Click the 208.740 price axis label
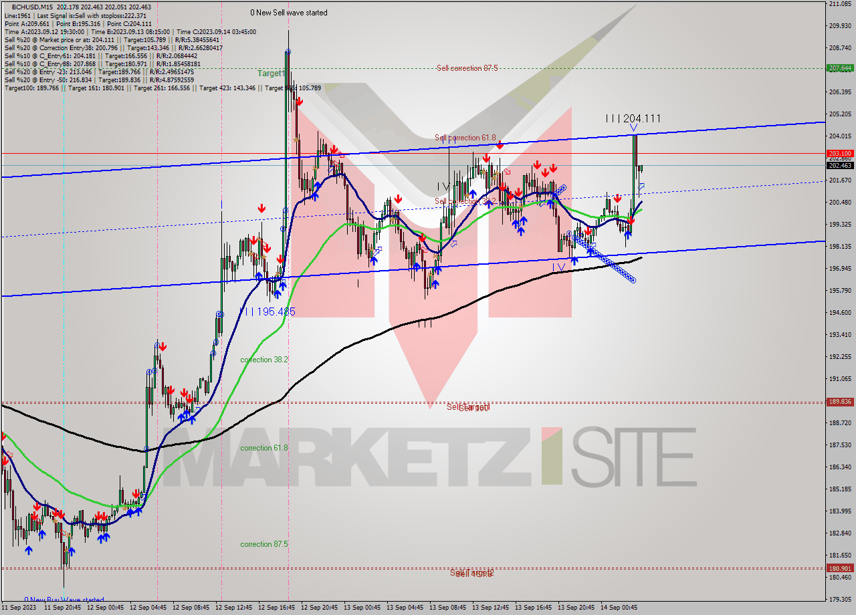Image resolution: width=856 pixels, height=615 pixels. click(x=840, y=48)
